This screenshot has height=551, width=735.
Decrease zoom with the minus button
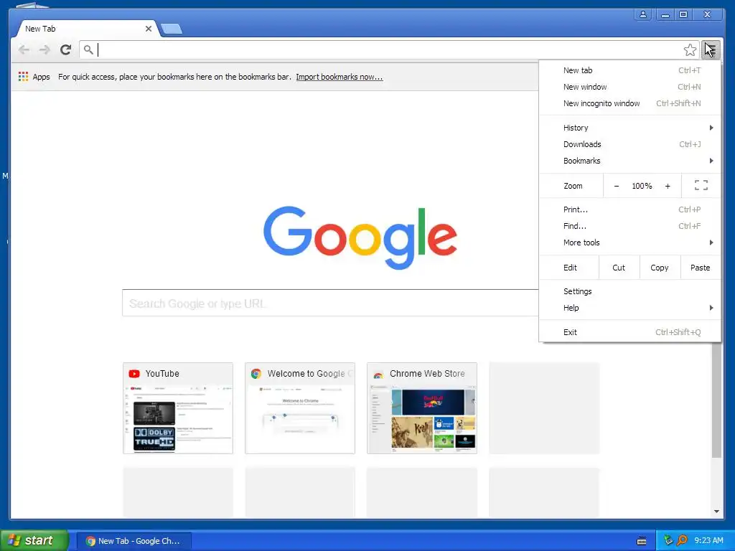tap(617, 186)
